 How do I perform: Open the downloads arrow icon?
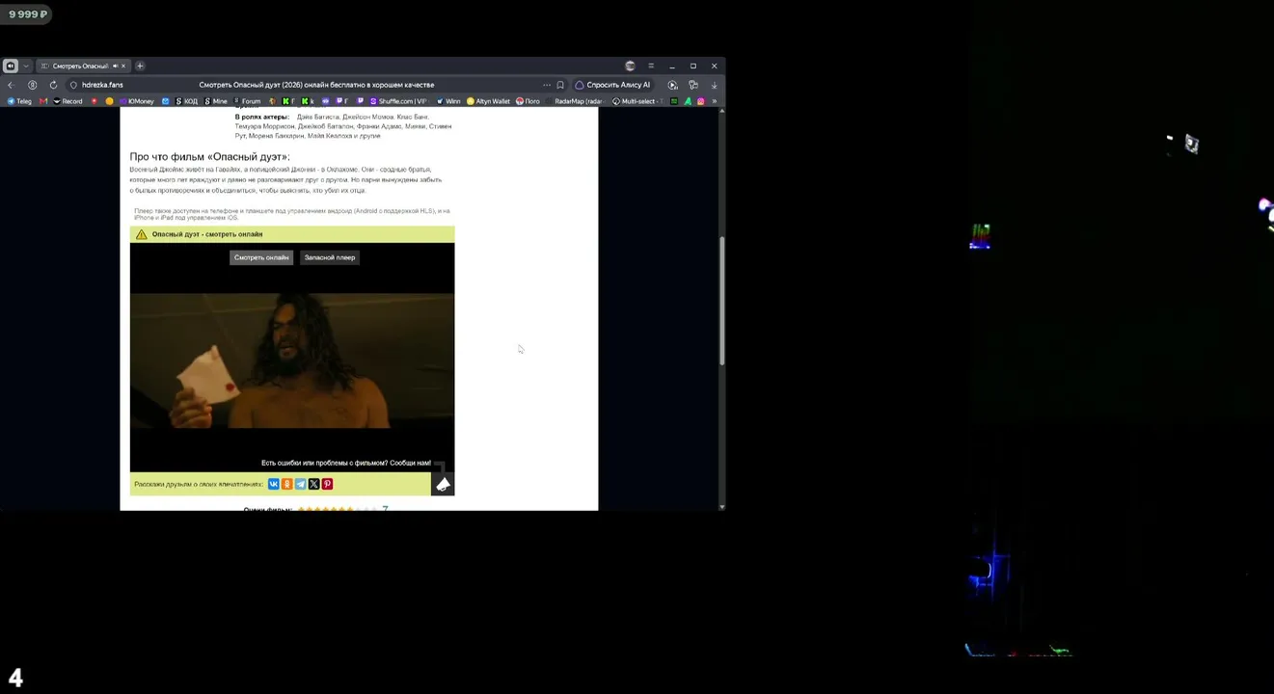click(714, 85)
